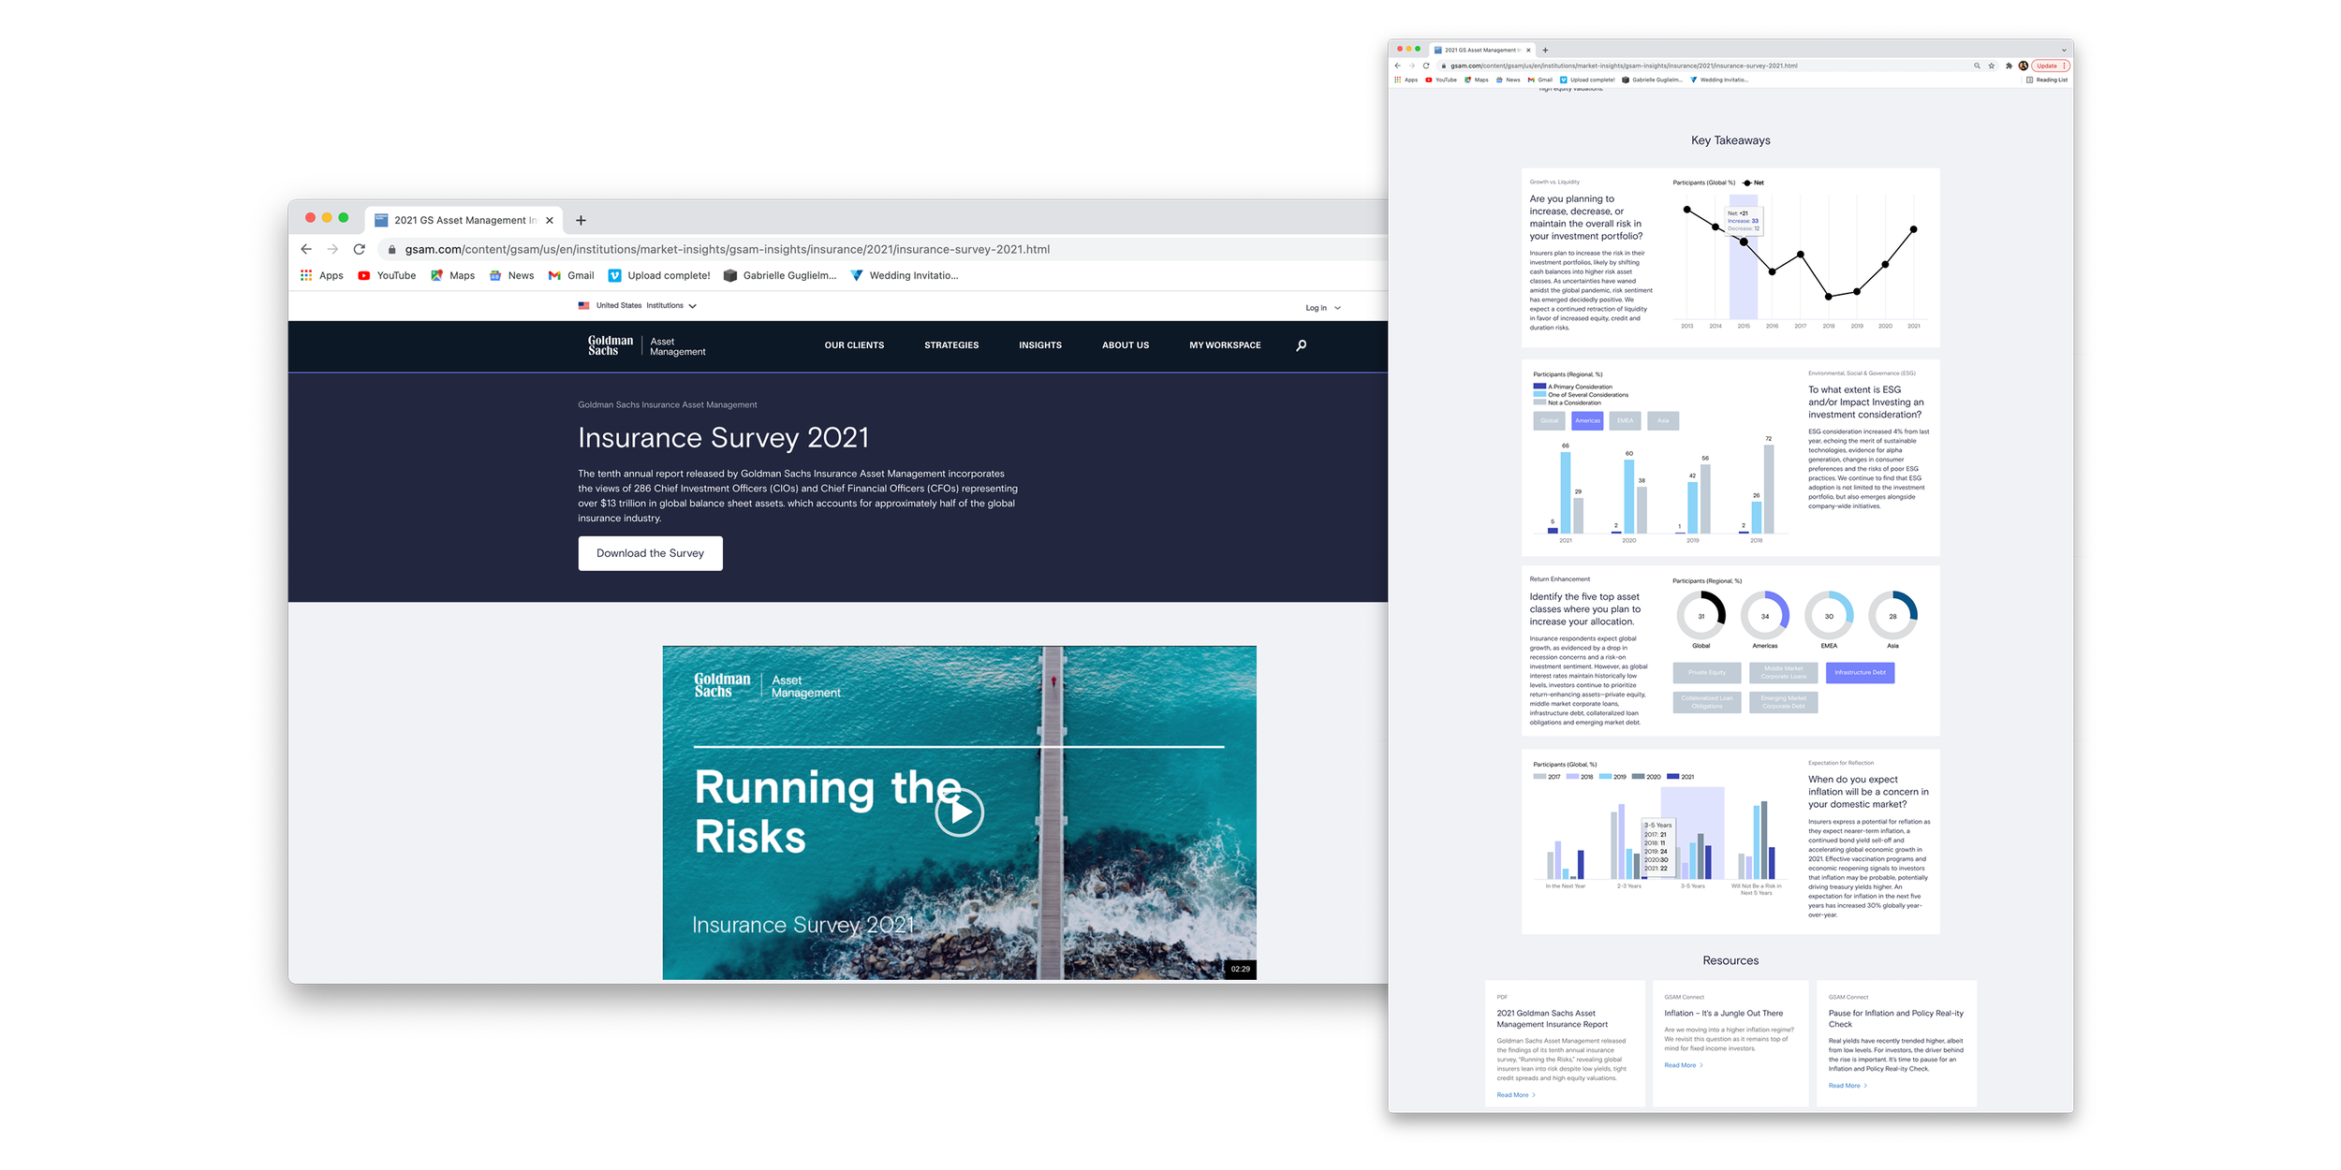Open 'Wedding Invitatio...' bookmark in left window
Image resolution: width=2341 pixels, height=1170 pixels.
pos(904,275)
